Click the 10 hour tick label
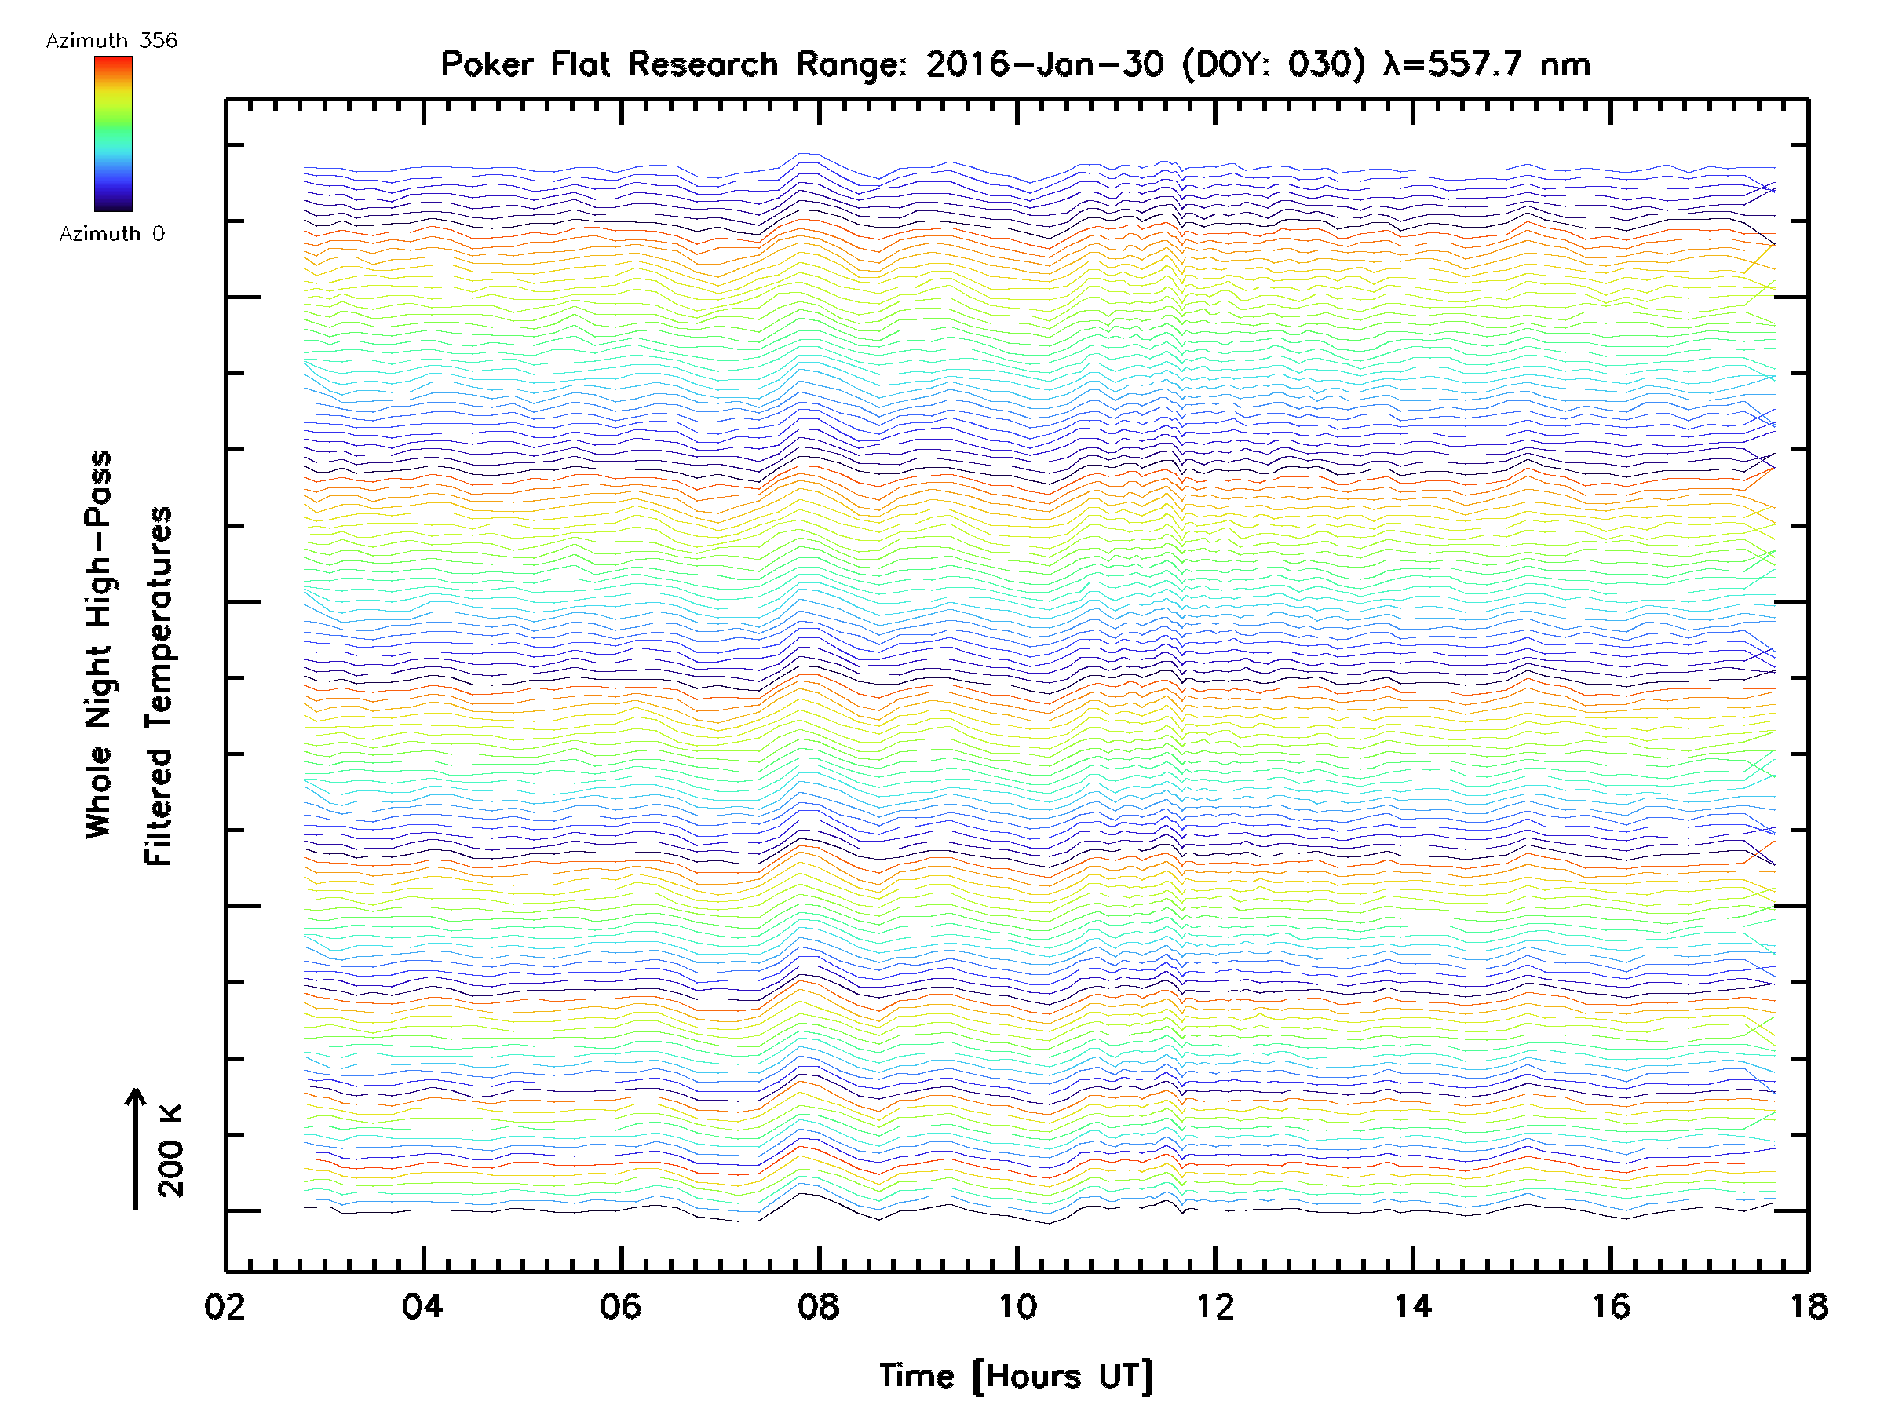Viewport: 1884px width, 1413px height. tap(1017, 1306)
